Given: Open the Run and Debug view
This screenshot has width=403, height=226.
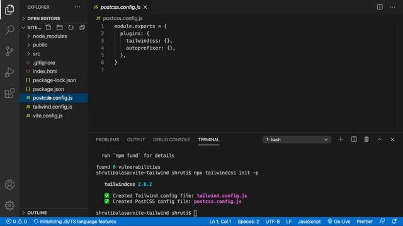Looking at the screenshot, I should 9,72.
